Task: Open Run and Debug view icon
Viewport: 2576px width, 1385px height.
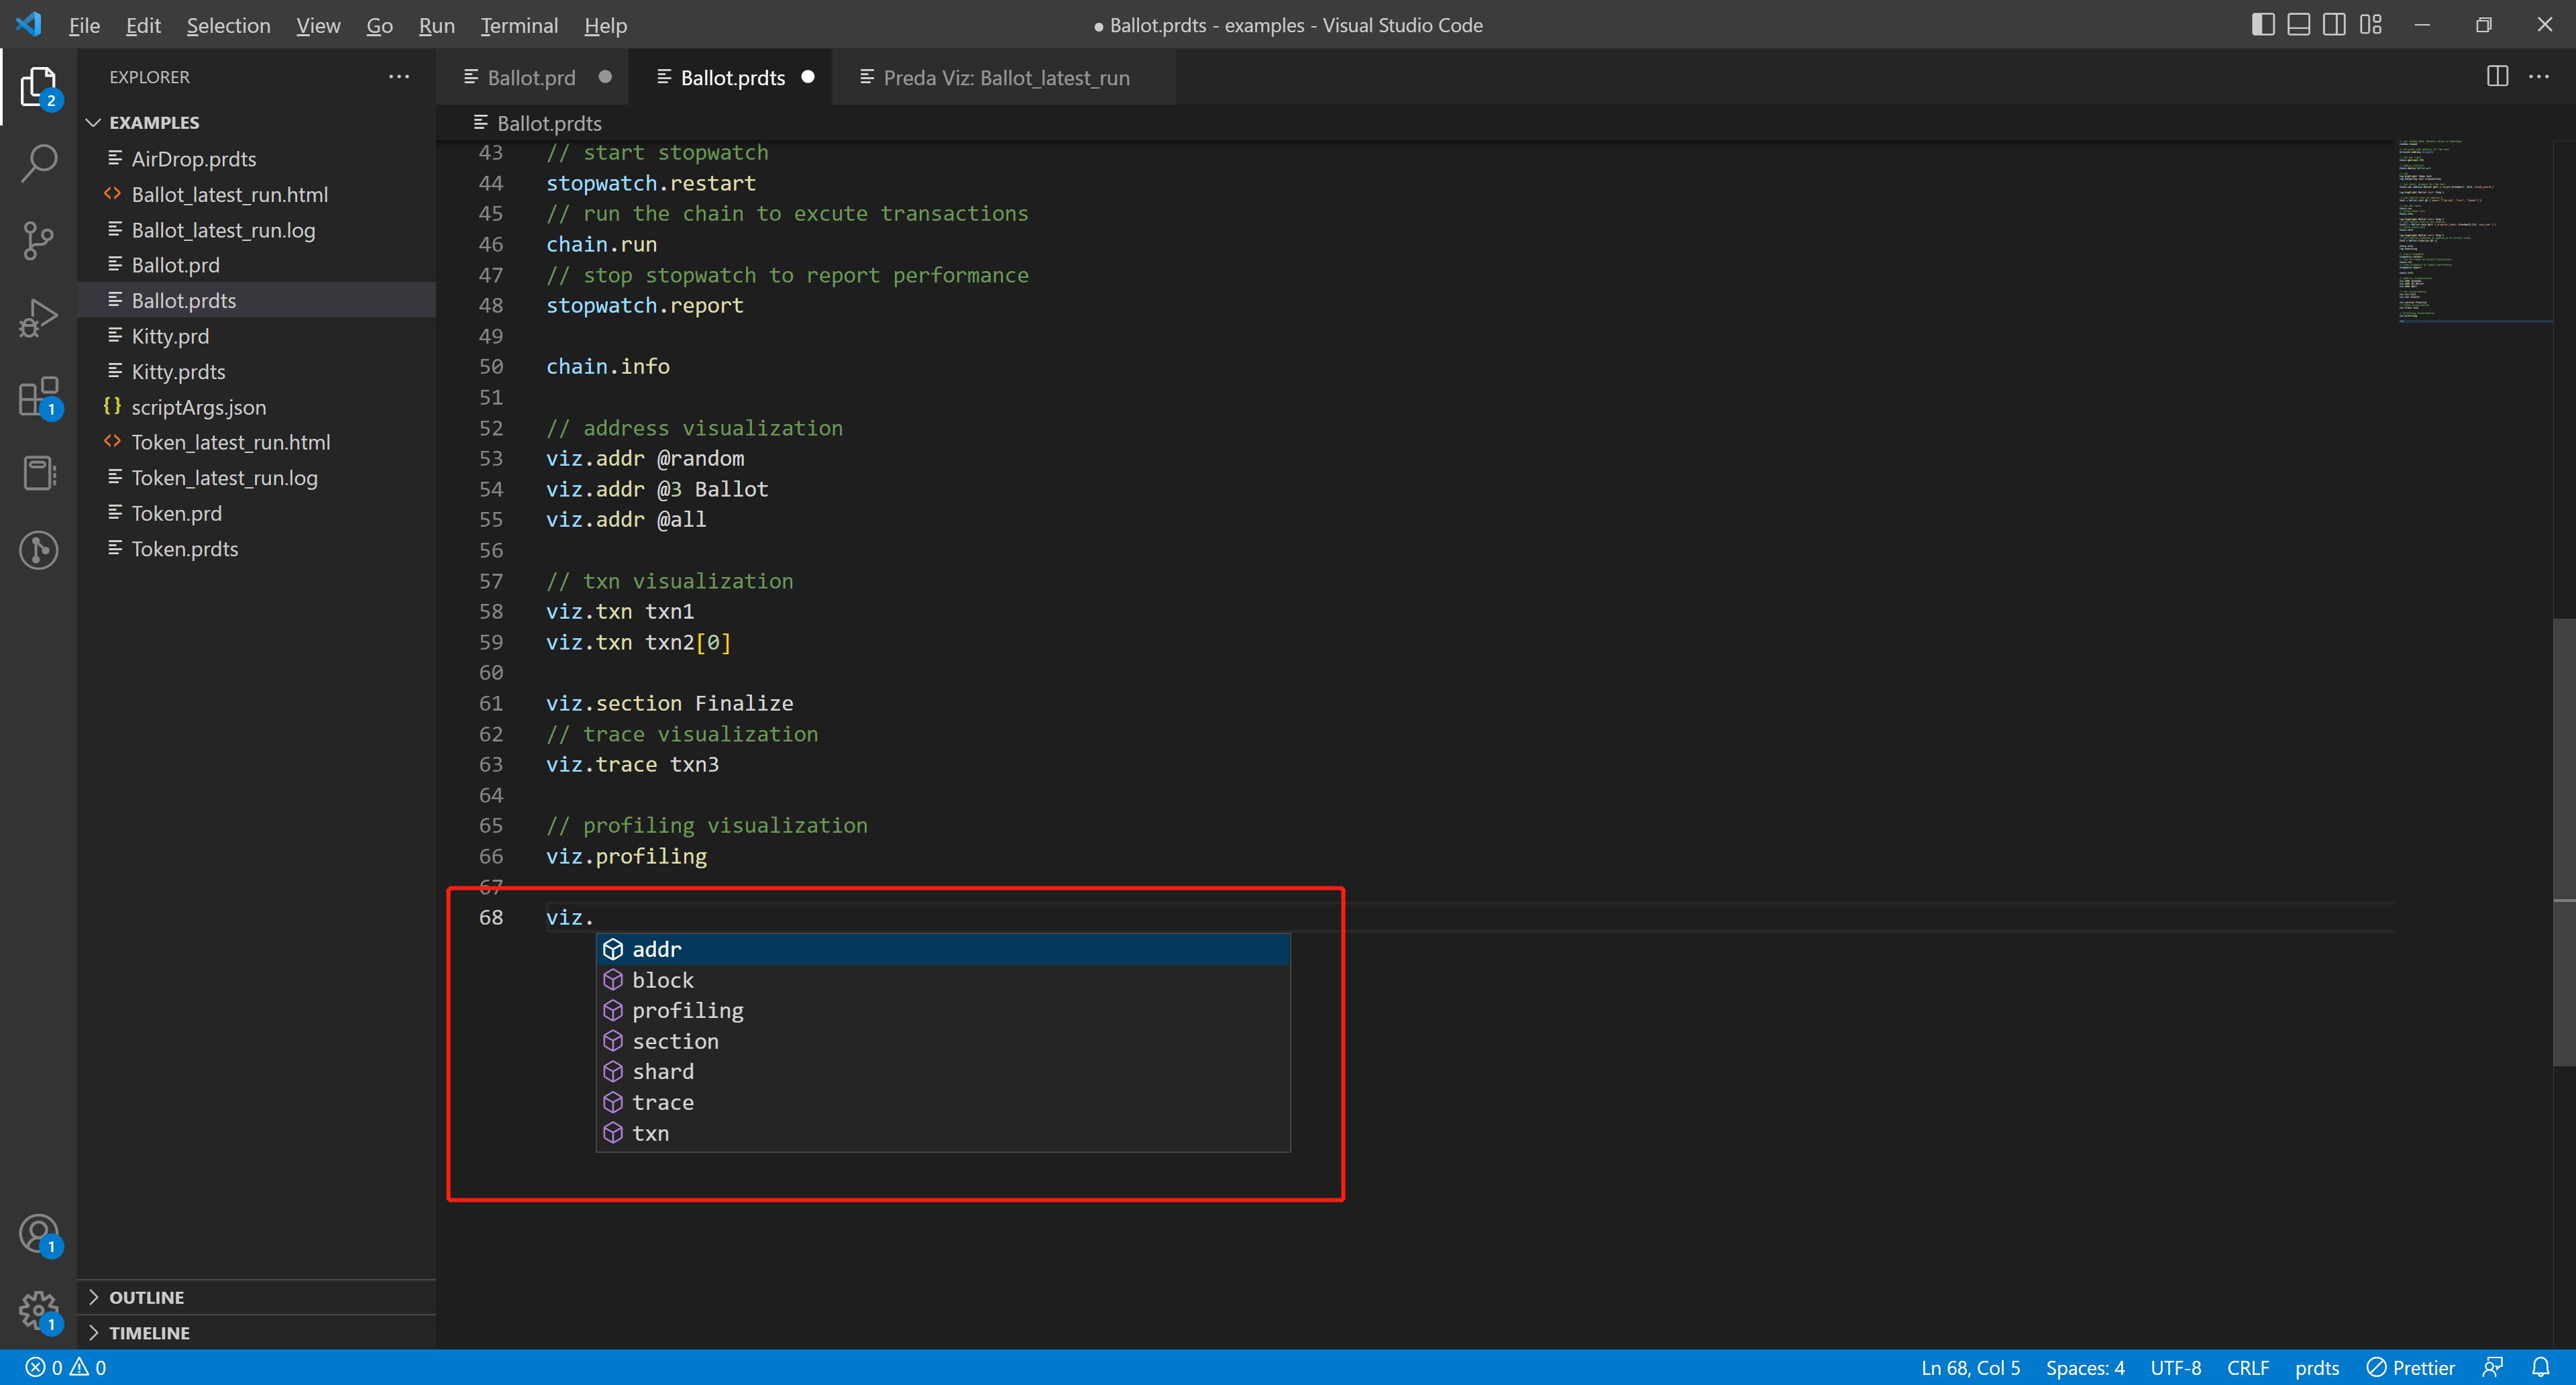Action: (x=38, y=318)
